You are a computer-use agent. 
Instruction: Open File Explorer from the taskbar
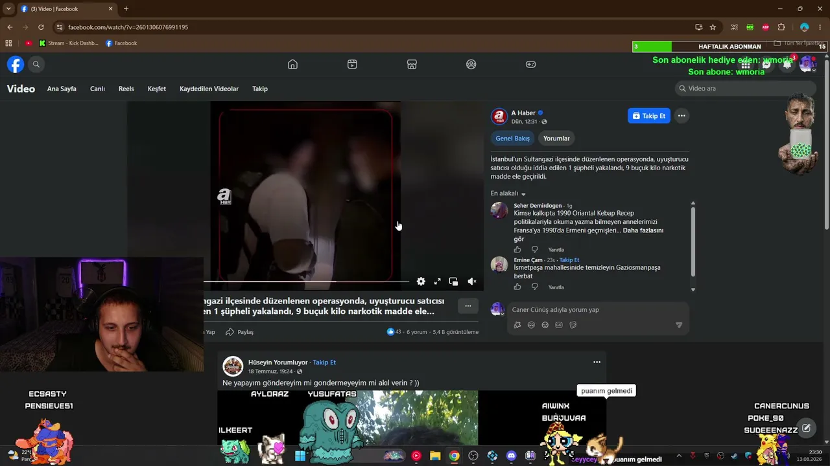435,456
